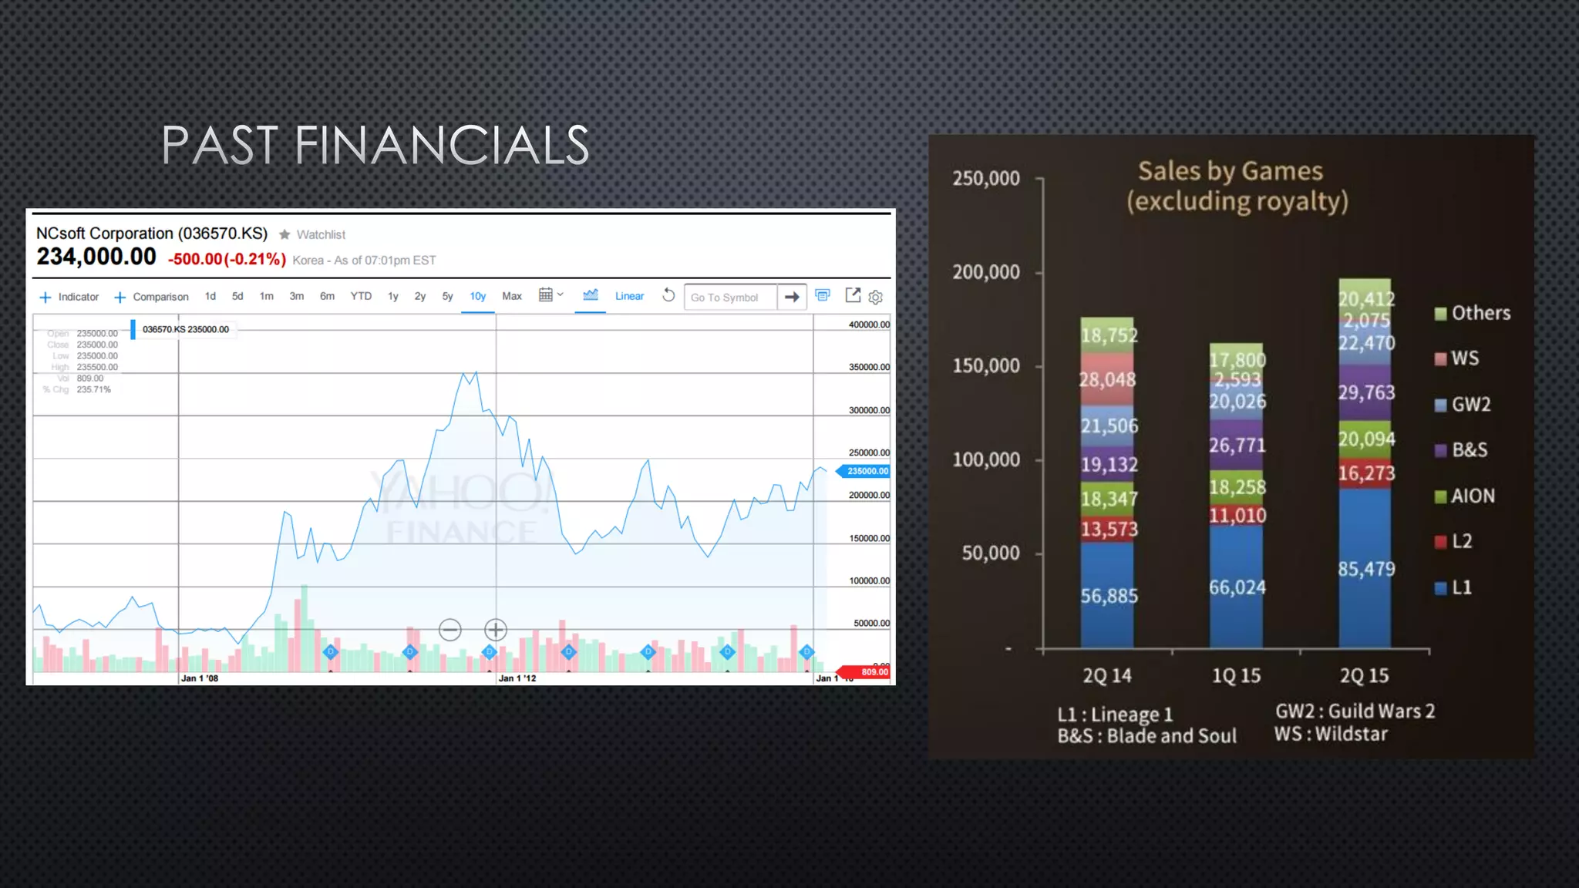Select the Max time range tab
The image size is (1579, 888).
(x=512, y=296)
